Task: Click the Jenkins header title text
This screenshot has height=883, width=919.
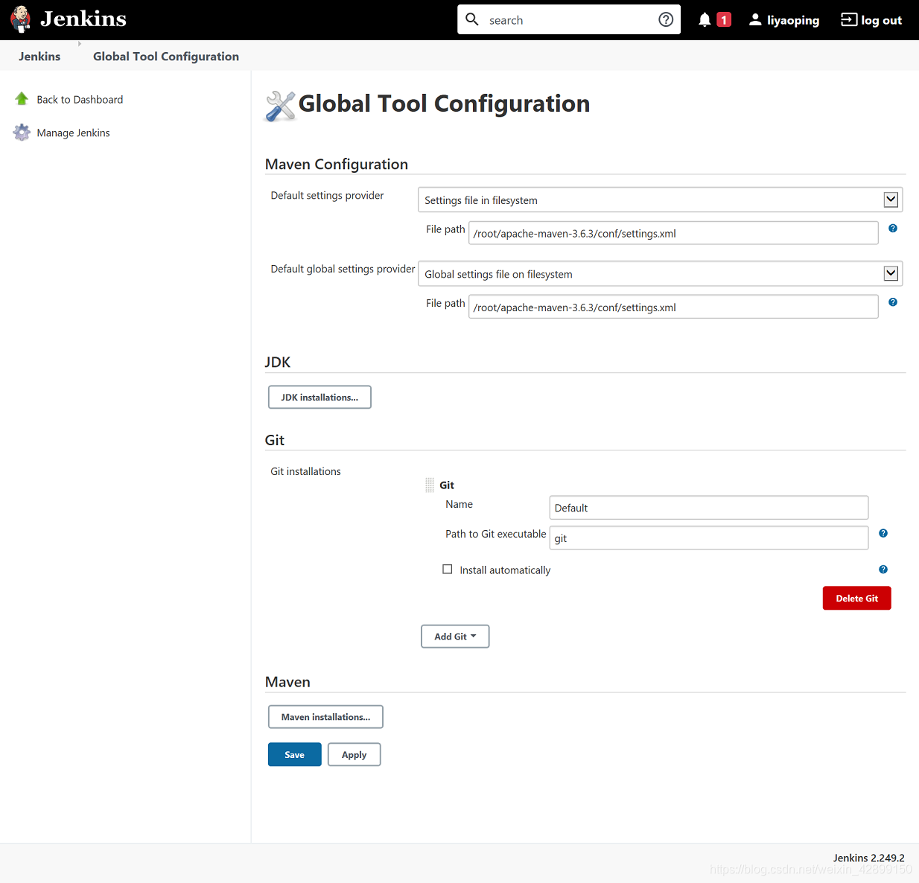Action: 83,19
